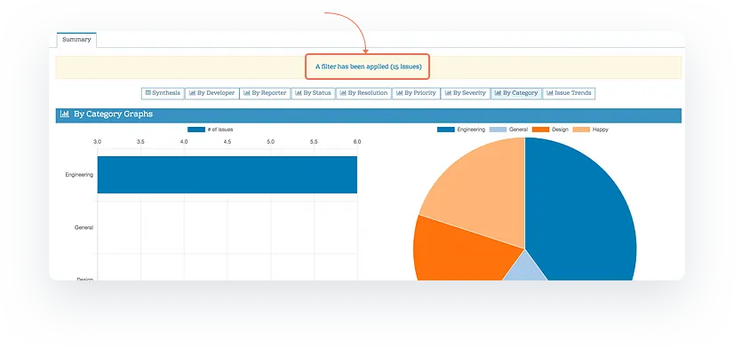Open the Summary tab
734x347 pixels.
(76, 40)
